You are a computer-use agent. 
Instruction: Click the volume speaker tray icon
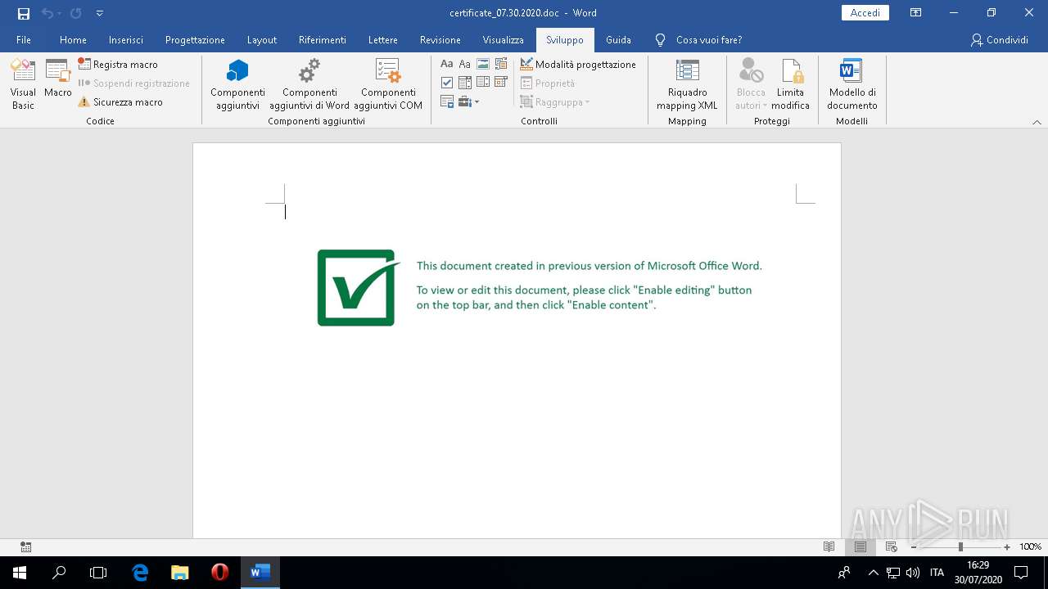point(912,573)
